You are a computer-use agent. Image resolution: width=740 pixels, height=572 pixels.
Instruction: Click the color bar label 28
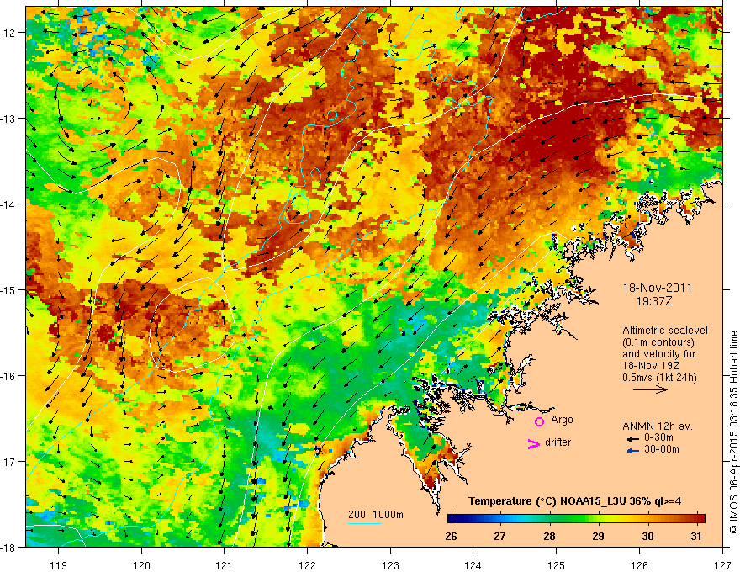(549, 536)
